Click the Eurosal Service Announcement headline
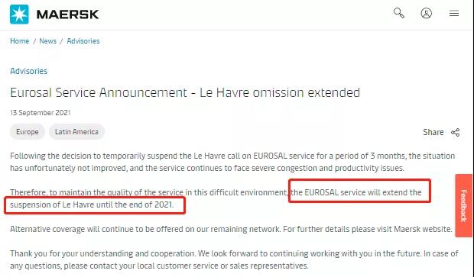Image resolution: width=474 pixels, height=277 pixels. (x=185, y=92)
